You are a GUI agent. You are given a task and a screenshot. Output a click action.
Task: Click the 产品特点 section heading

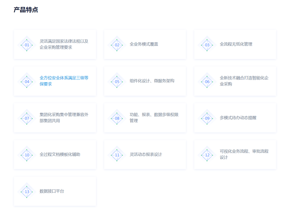click(x=26, y=10)
